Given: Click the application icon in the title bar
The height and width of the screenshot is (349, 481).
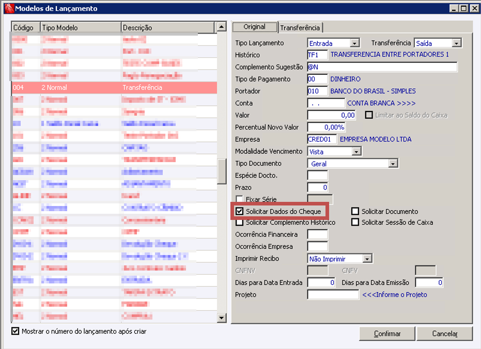Looking at the screenshot, I should [9, 8].
